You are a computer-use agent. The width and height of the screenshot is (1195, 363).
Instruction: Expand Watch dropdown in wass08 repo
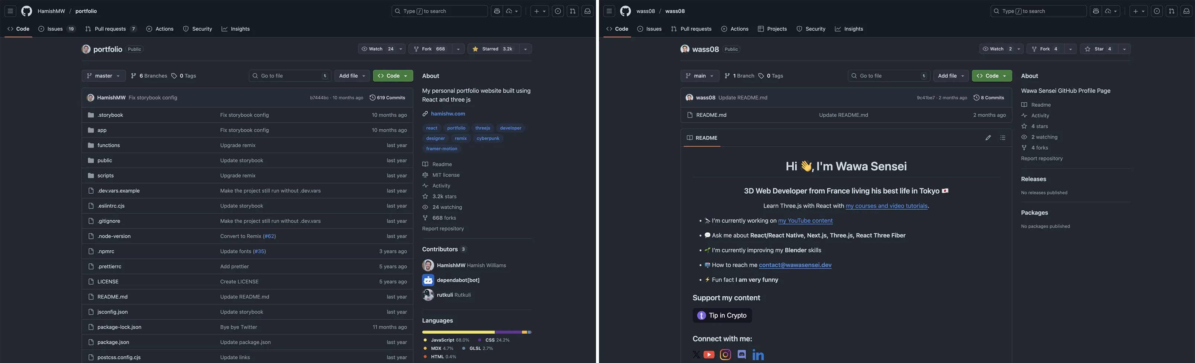1001,49
